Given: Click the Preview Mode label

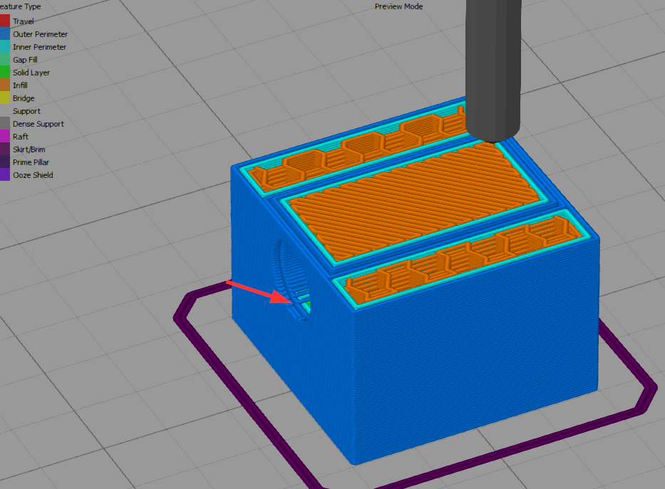Looking at the screenshot, I should pyautogui.click(x=398, y=6).
